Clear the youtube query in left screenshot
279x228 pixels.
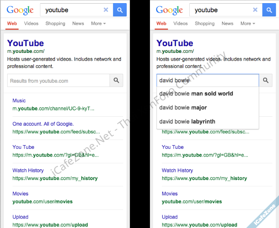(x=106, y=10)
